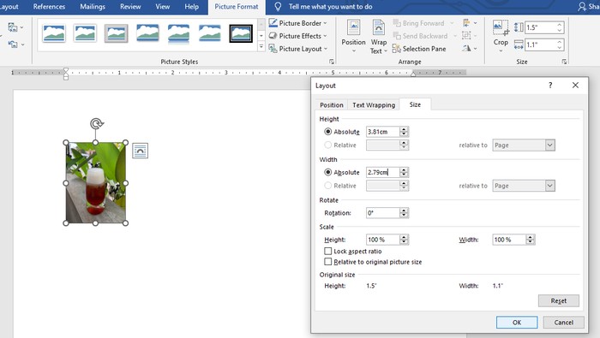Click the Rotation stepper arrows
Image resolution: width=600 pixels, height=338 pixels.
tap(404, 213)
